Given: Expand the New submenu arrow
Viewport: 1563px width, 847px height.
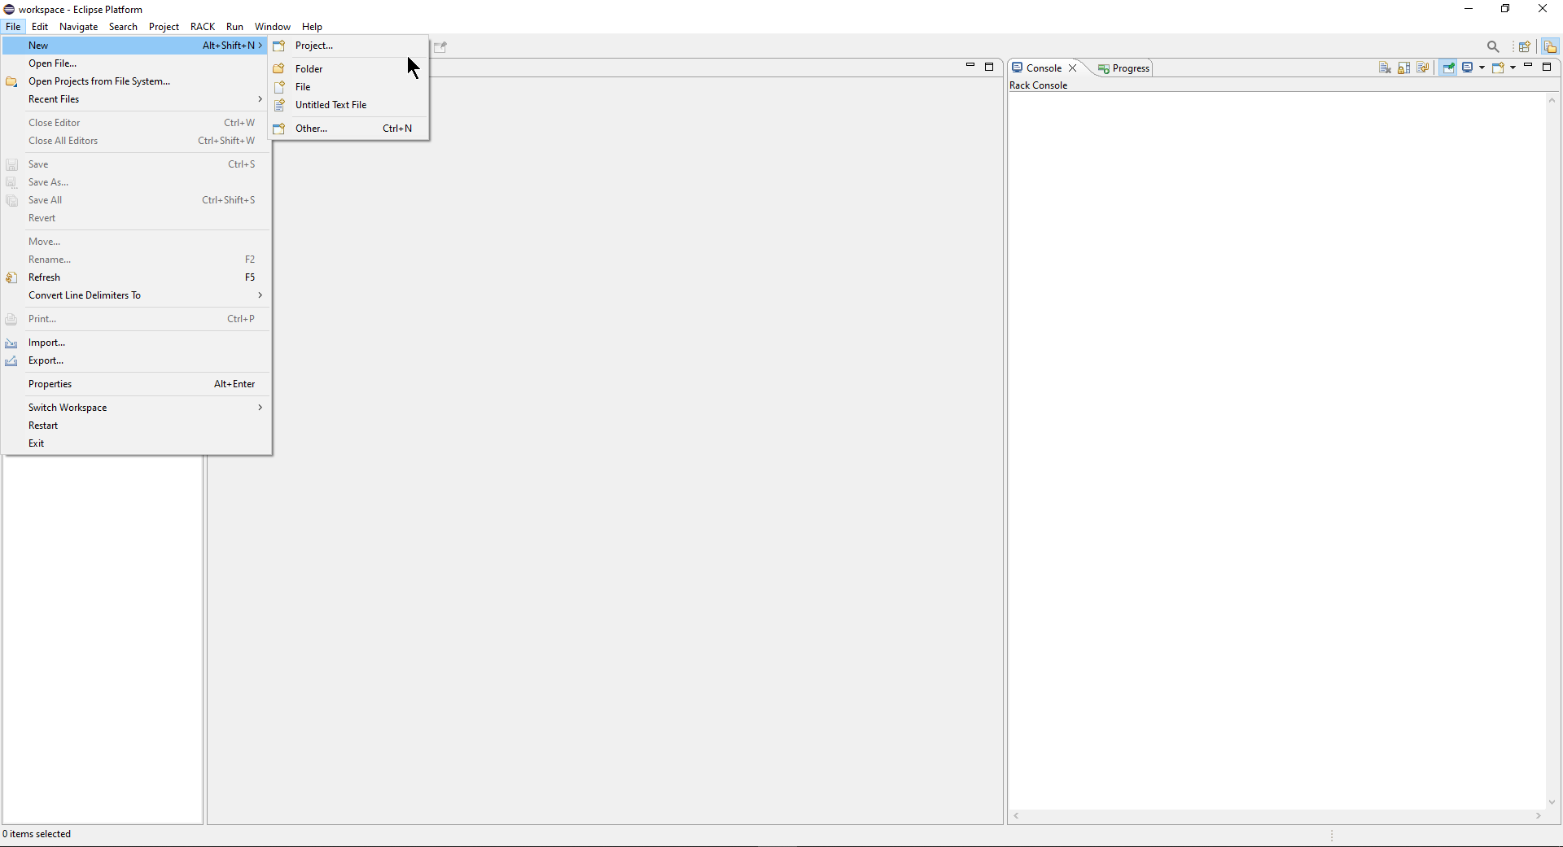Looking at the screenshot, I should tap(260, 46).
